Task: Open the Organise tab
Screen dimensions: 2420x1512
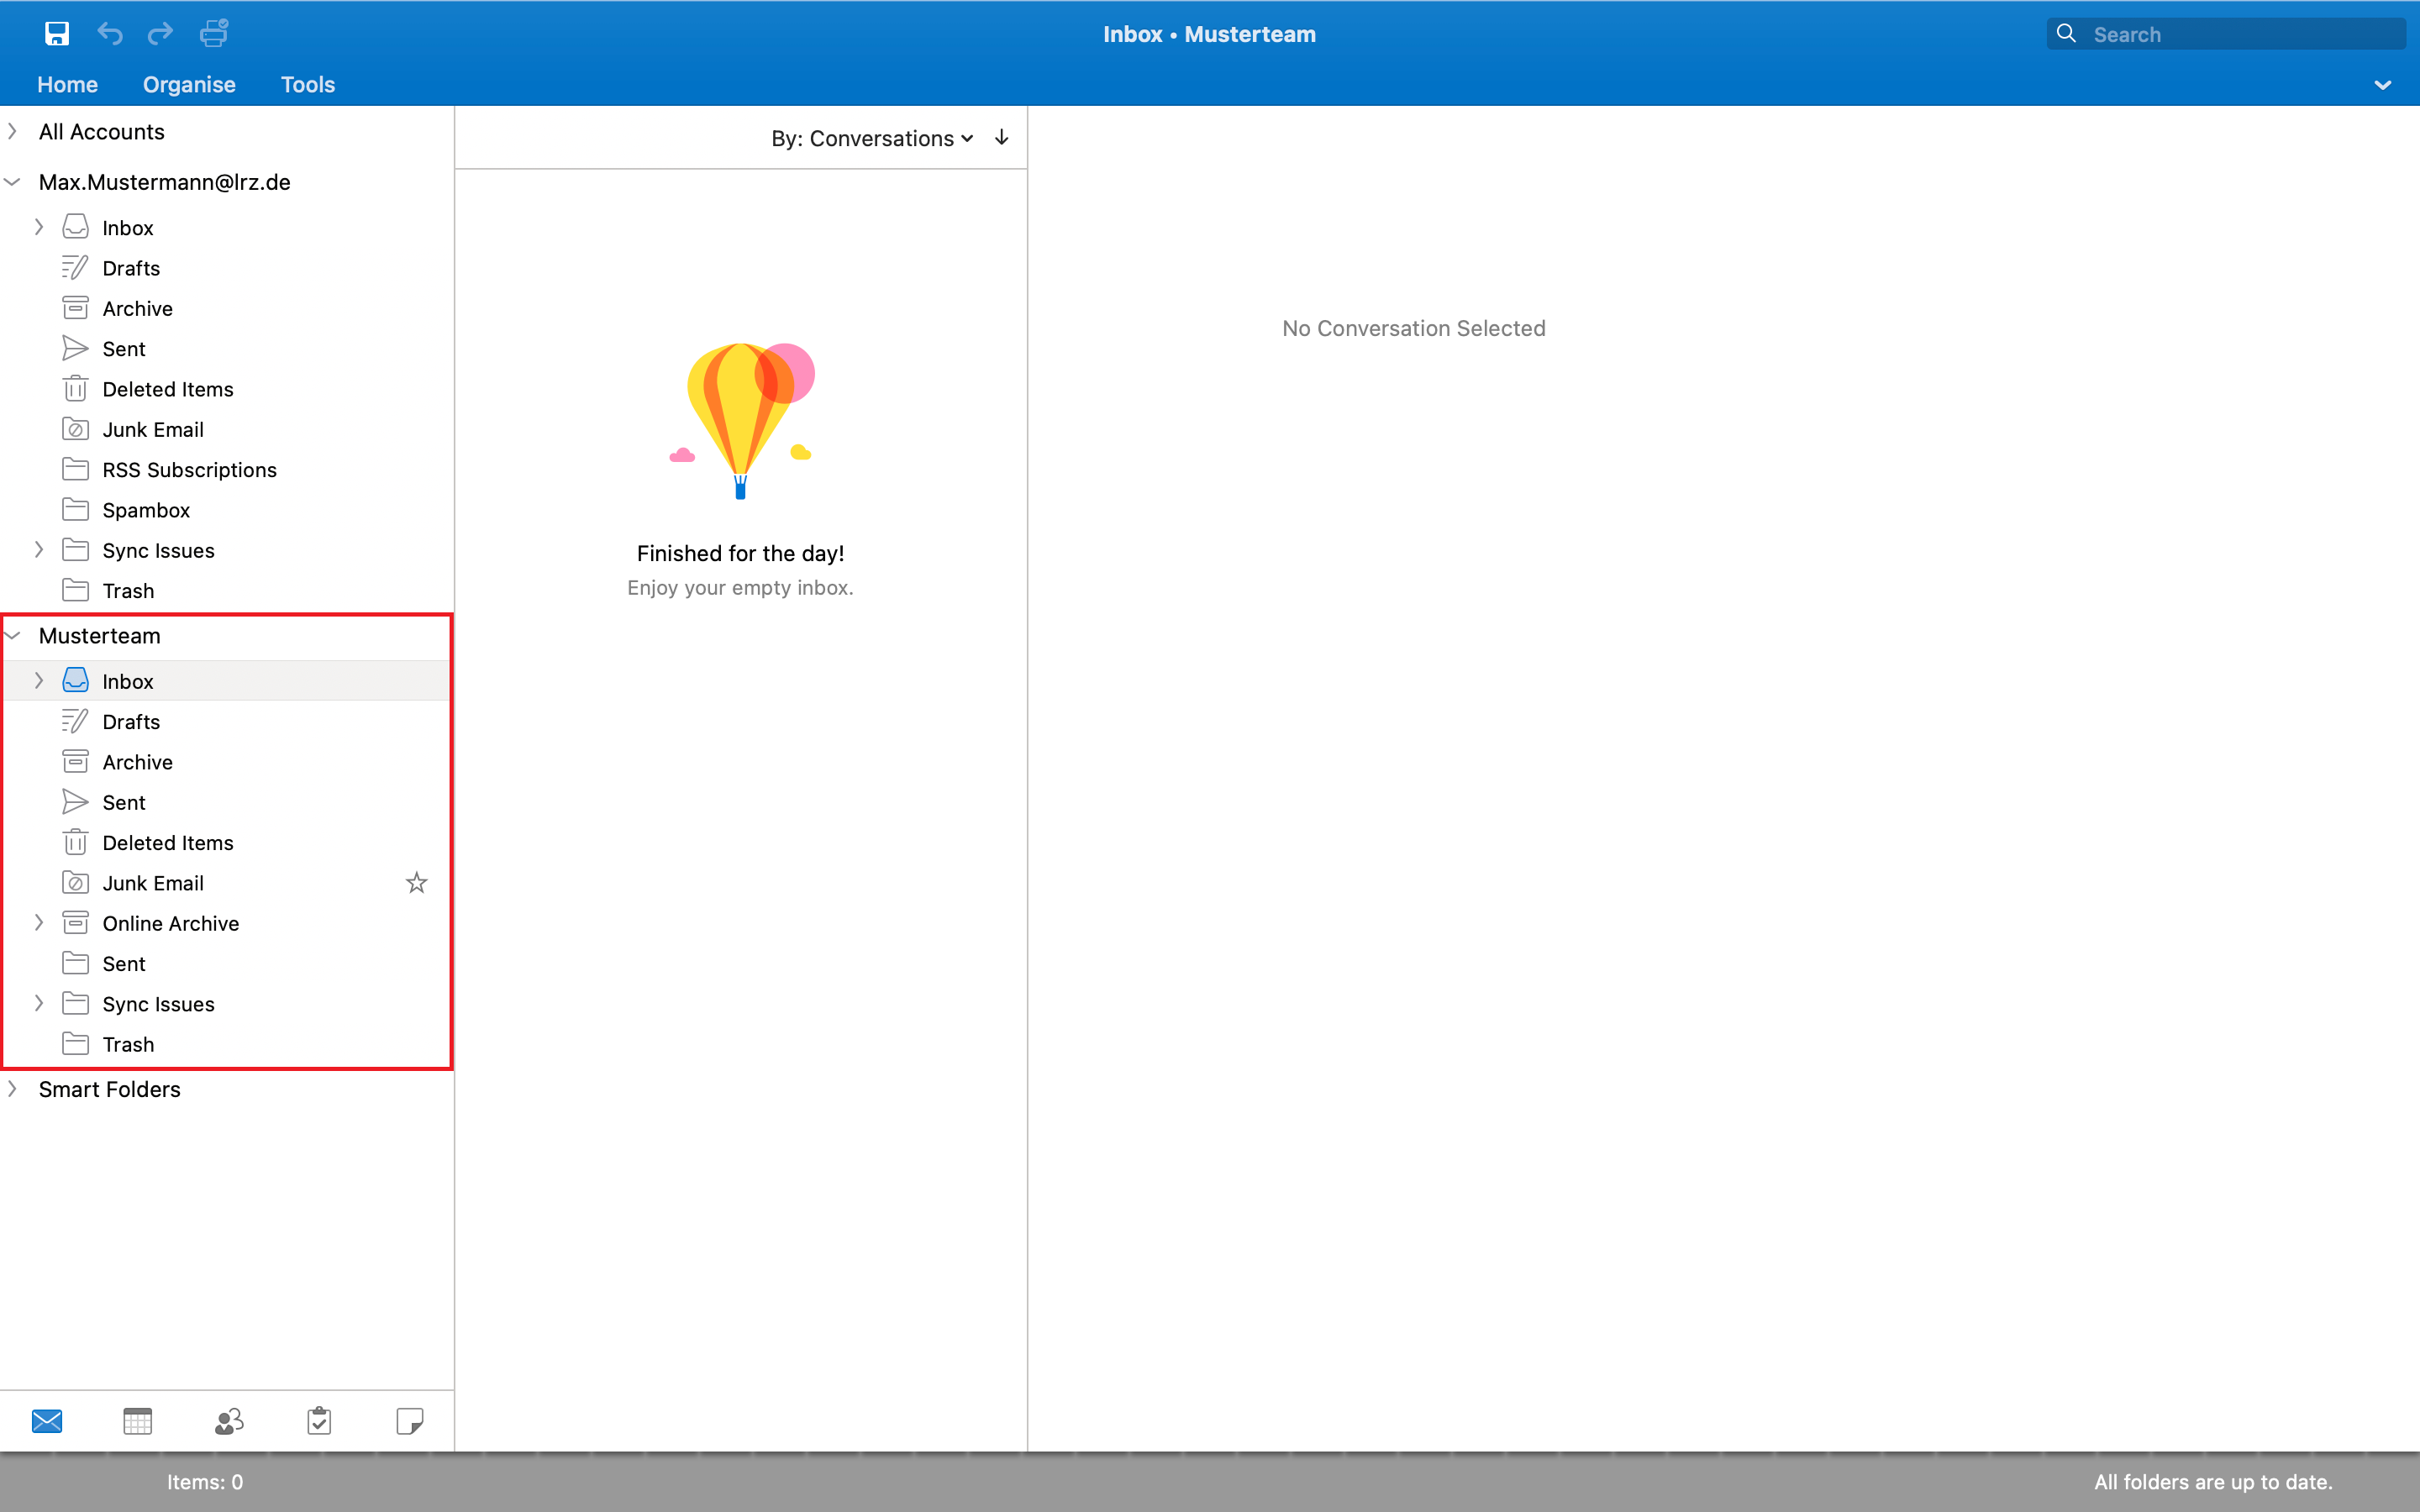Action: 189,84
